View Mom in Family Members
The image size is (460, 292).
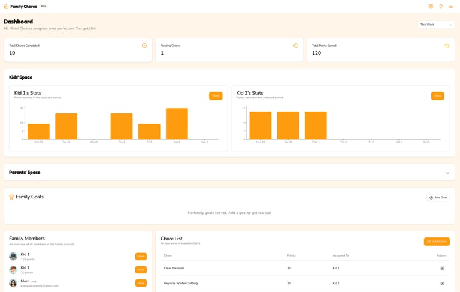click(x=141, y=283)
